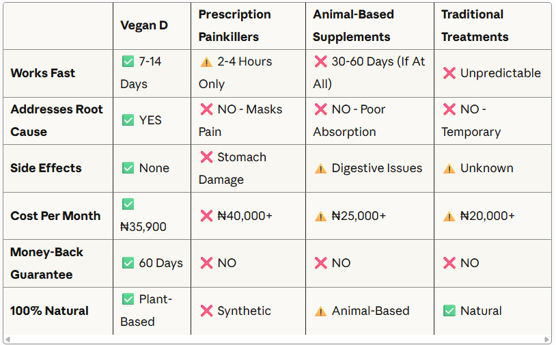Click the ₦35,900 price cell
556x345 pixels.
coord(143,227)
